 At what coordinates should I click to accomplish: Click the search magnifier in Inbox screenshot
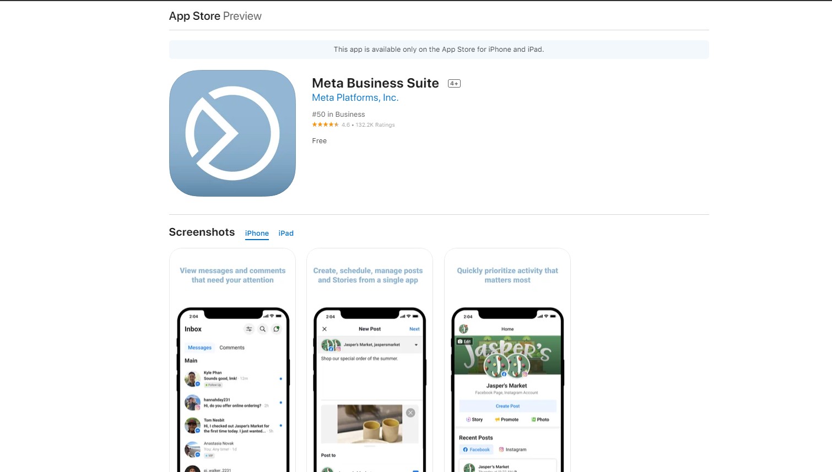(263, 329)
